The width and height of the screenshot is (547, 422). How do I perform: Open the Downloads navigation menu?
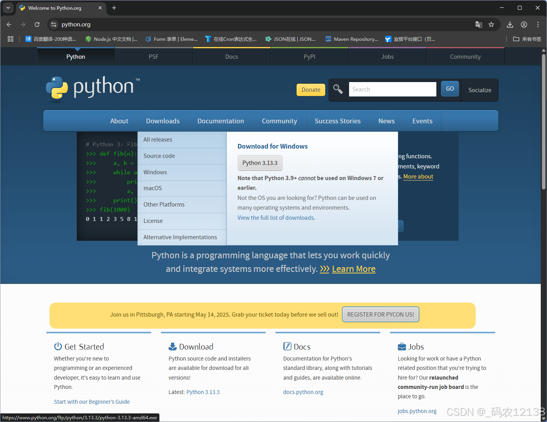point(163,121)
